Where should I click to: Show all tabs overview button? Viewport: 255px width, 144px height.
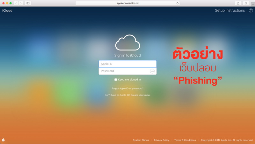246,3
